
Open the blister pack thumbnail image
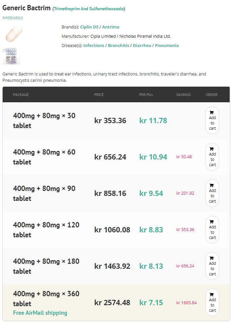point(11,56)
